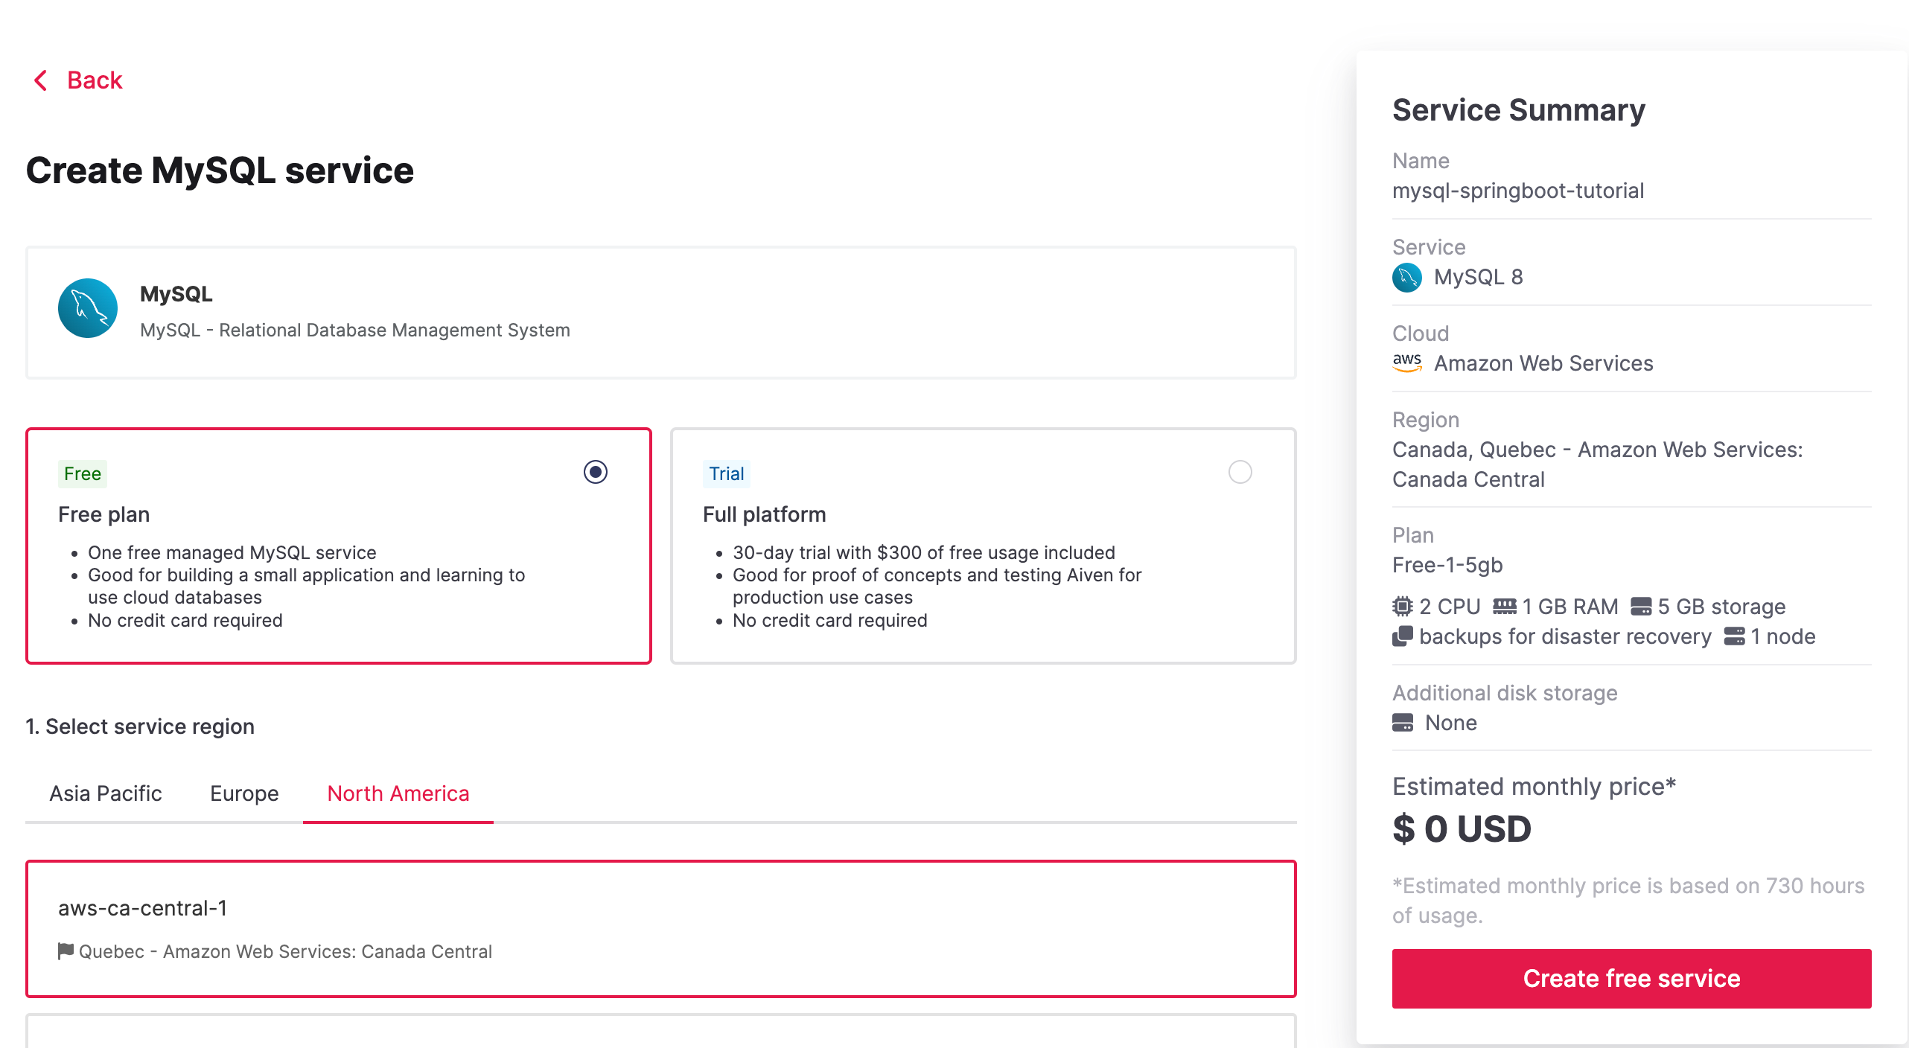Click the disk icon next to None
This screenshot has height=1048, width=1909.
tap(1403, 723)
